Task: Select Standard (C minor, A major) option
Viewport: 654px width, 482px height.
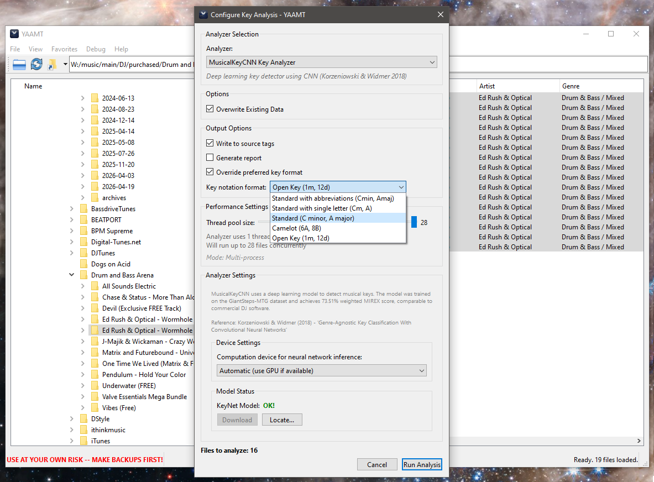Action: [338, 218]
